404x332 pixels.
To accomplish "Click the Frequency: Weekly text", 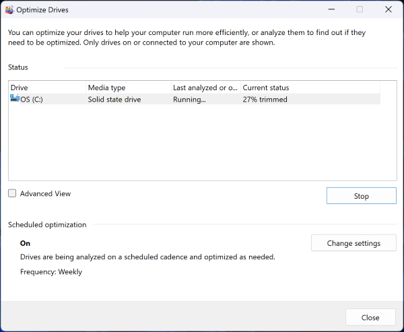I will (x=51, y=272).
